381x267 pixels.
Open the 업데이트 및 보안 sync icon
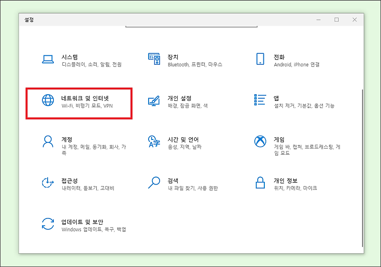[x=48, y=224]
